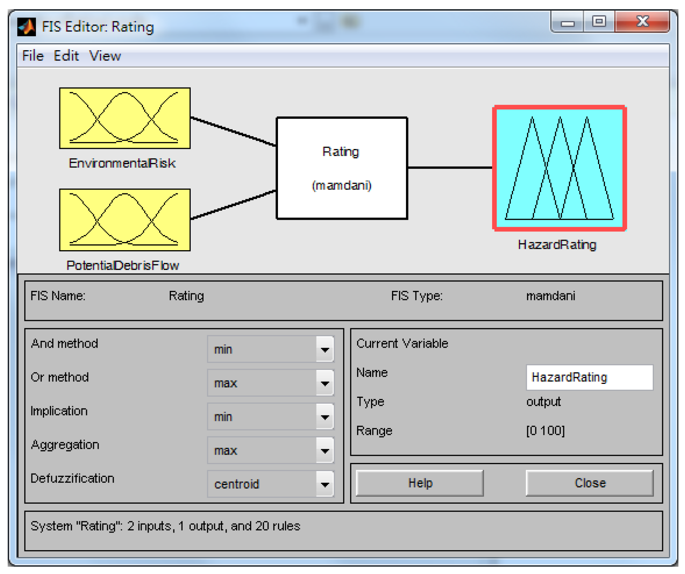Viewport: 685px width, 574px height.
Task: Open the View menu
Action: (105, 56)
